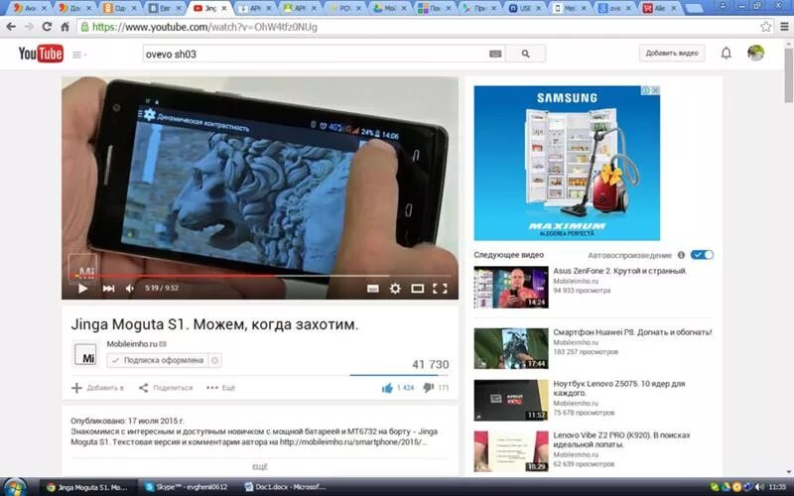794x496 pixels.
Task: Switch to the 'USE' browser tab
Action: (x=523, y=9)
